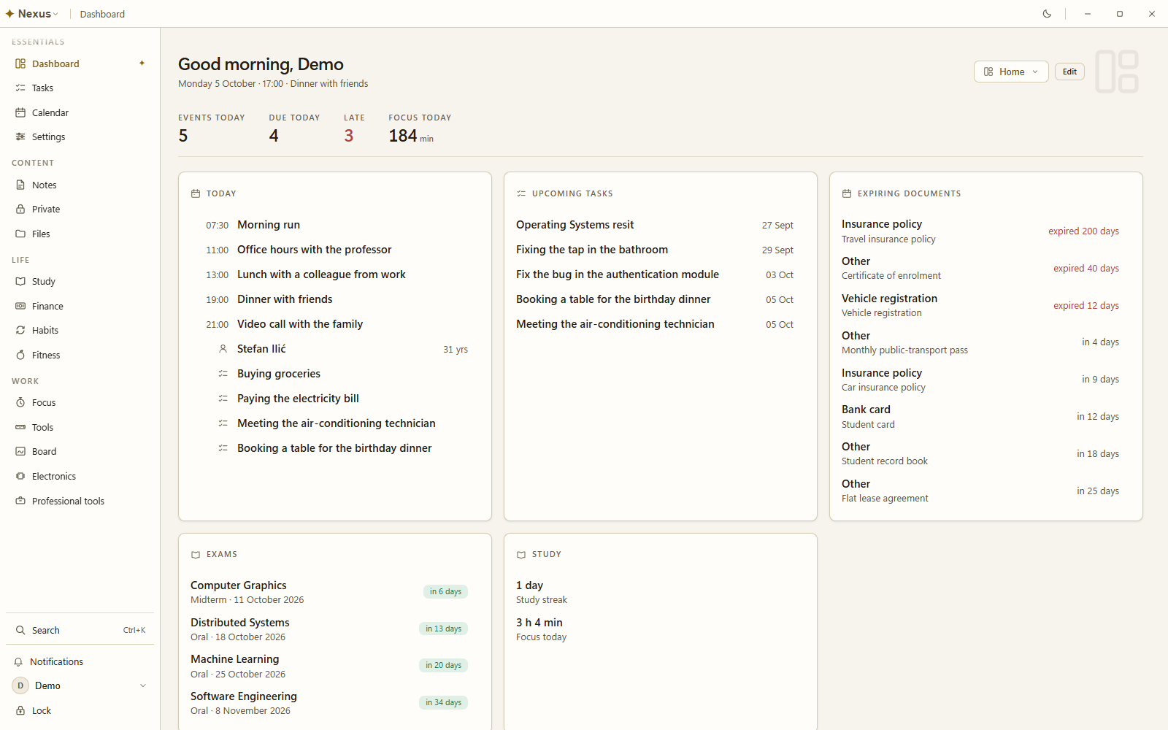Viewport: 1168px width, 730px height.
Task: Click the star icon beside Dashboard
Action: click(142, 64)
